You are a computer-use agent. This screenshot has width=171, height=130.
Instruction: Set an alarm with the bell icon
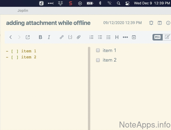pyautogui.click(x=151, y=23)
